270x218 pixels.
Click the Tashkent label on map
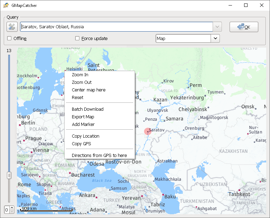[x=239, y=194]
